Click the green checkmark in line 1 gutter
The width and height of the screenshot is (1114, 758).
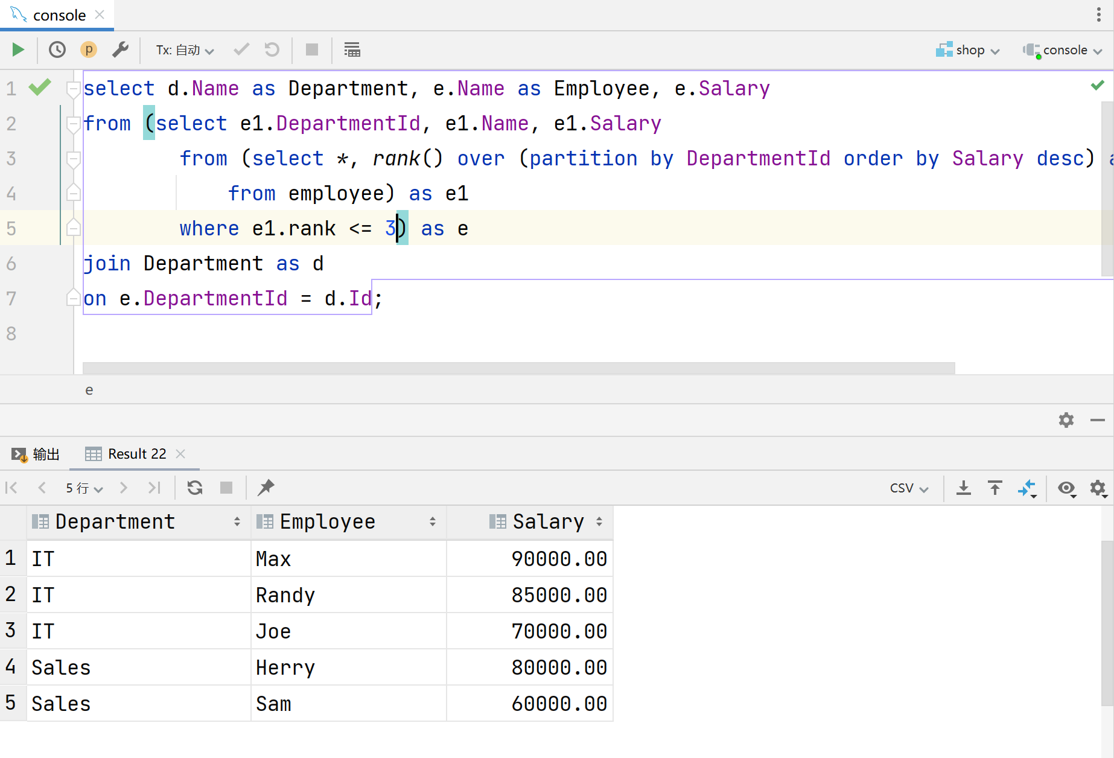tap(40, 88)
